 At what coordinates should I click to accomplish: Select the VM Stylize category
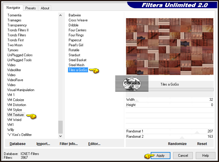(14, 110)
